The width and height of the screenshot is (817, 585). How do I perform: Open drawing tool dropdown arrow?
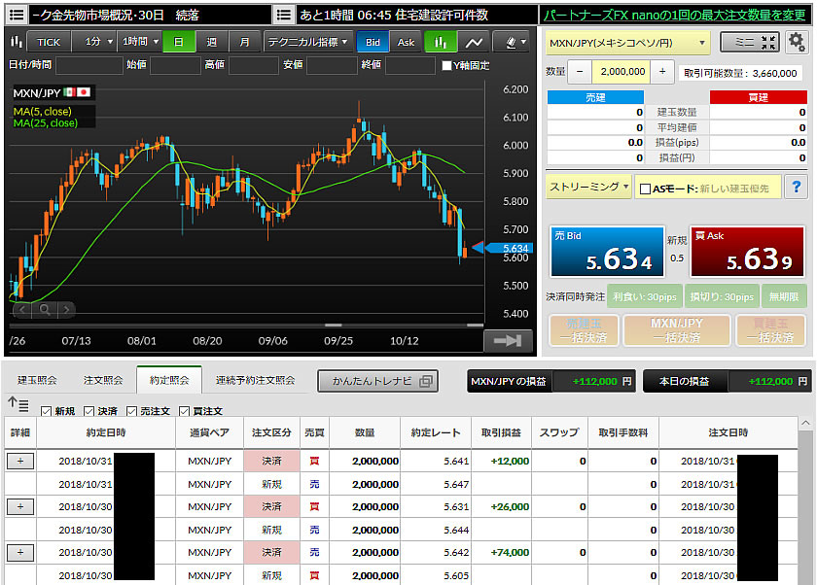click(x=523, y=42)
